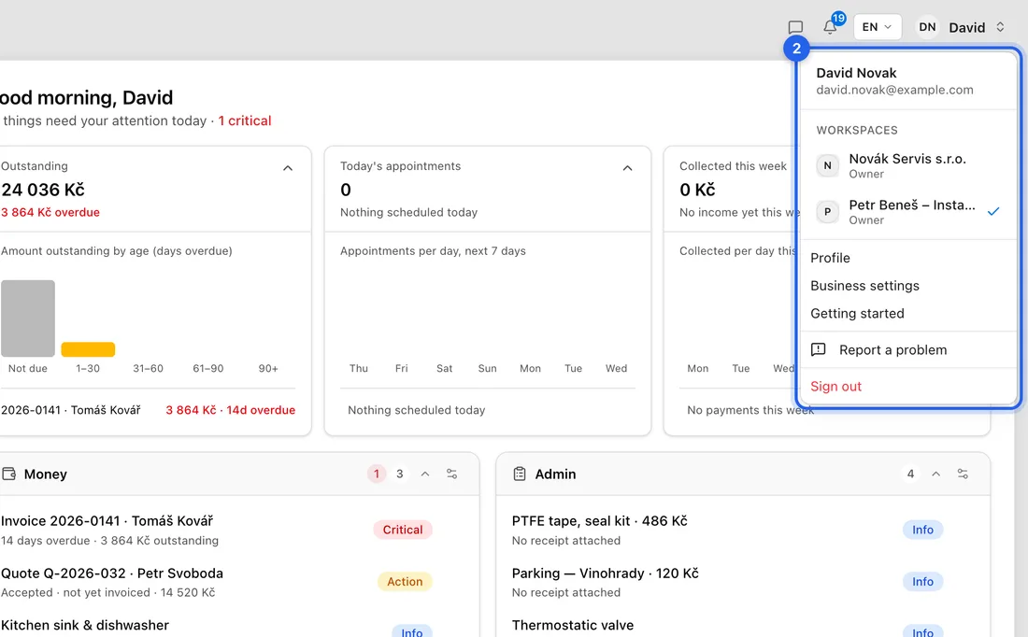The width and height of the screenshot is (1028, 637).
Task: Click the 0 Kč collected amount
Action: [697, 190]
